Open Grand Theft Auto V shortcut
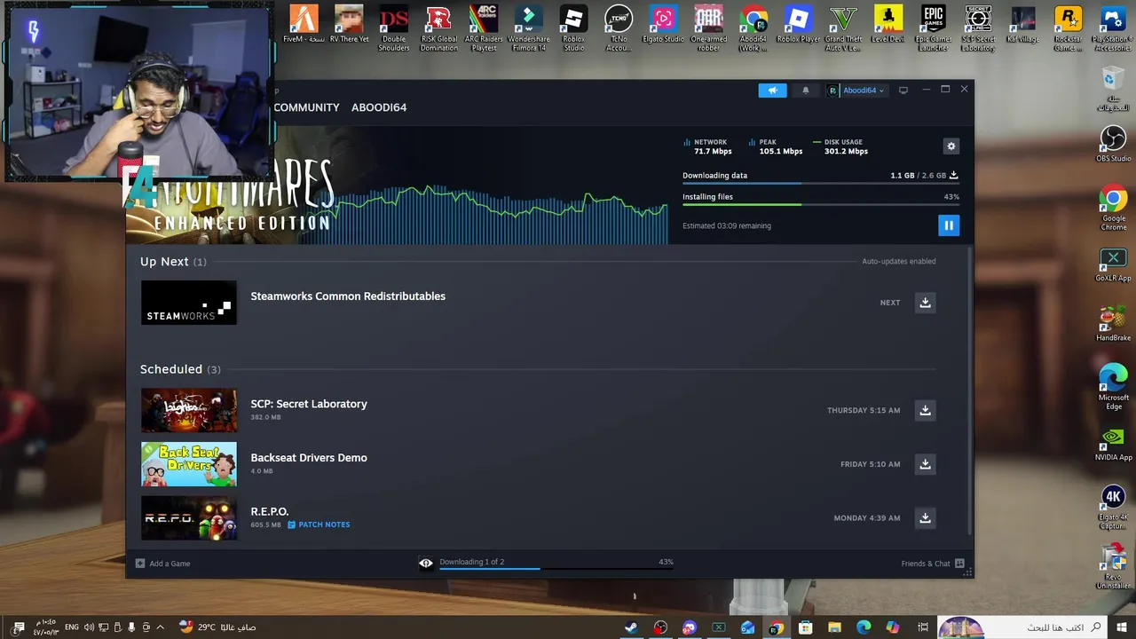1136x639 pixels. [x=843, y=29]
